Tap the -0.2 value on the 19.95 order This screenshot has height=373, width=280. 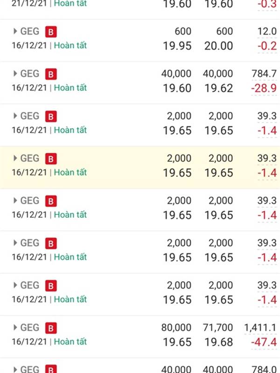267,46
